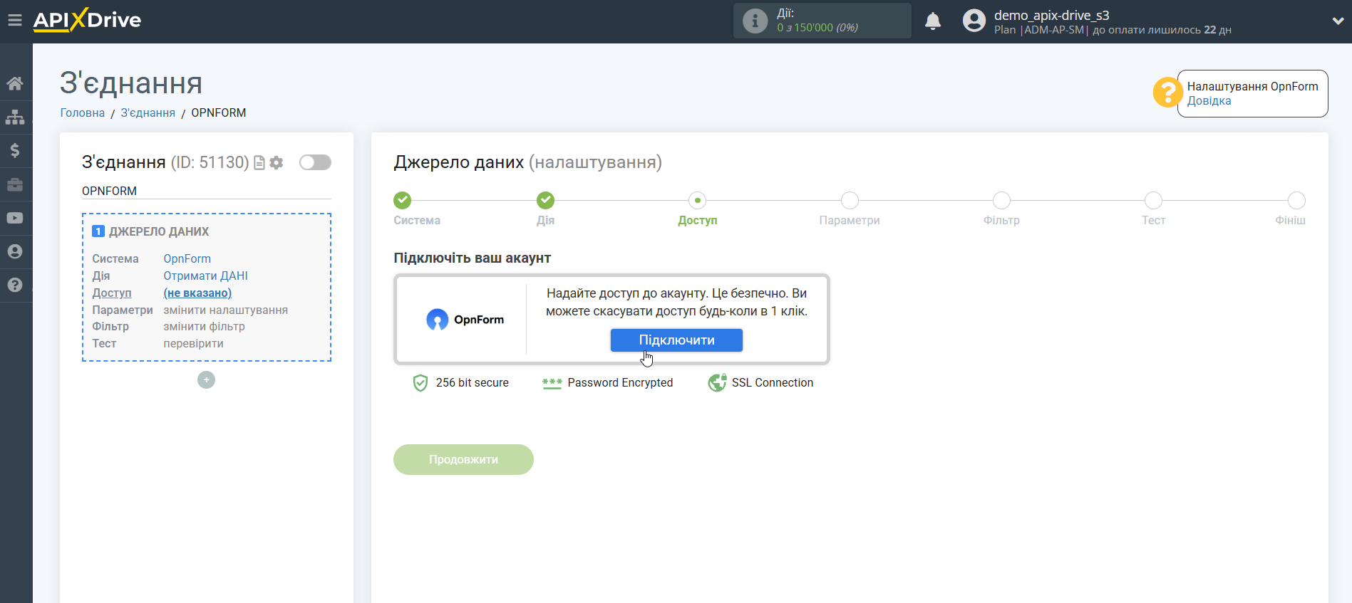The image size is (1352, 603).
Task: Click перевірити test link
Action: [193, 343]
